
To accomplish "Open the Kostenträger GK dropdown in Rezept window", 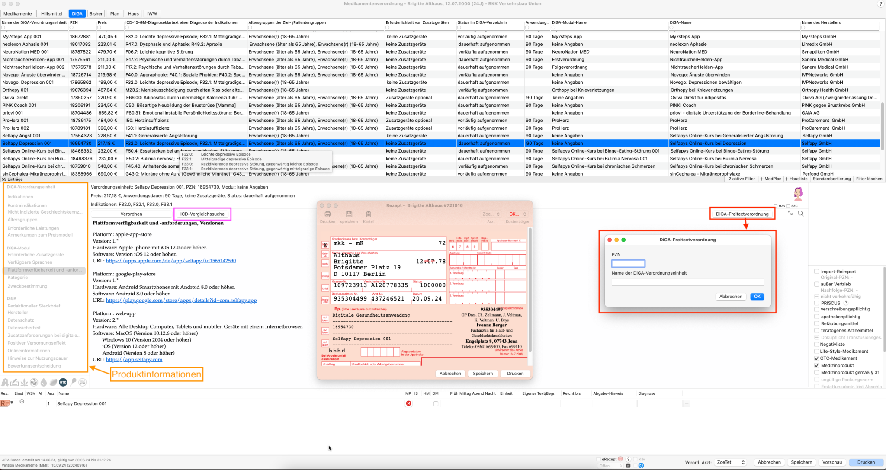I will pyautogui.click(x=517, y=214).
